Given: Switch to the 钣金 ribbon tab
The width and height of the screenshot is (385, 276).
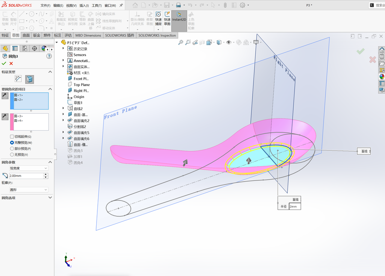Looking at the screenshot, I should [x=36, y=35].
